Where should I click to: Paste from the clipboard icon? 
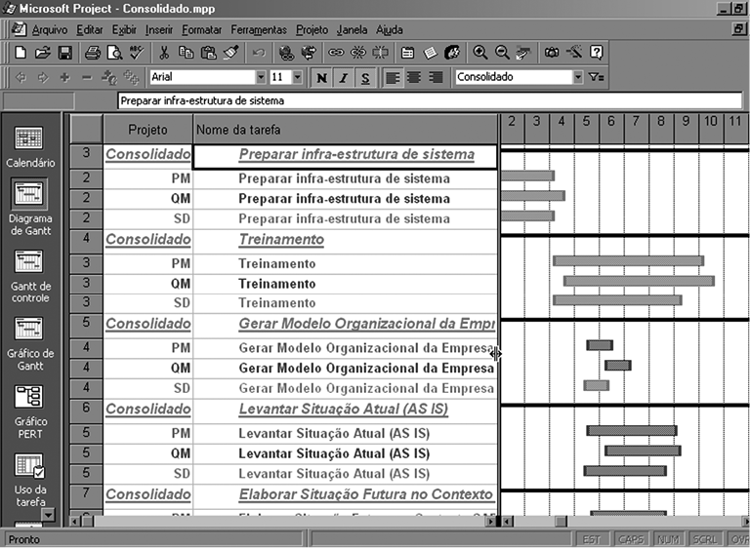click(209, 53)
